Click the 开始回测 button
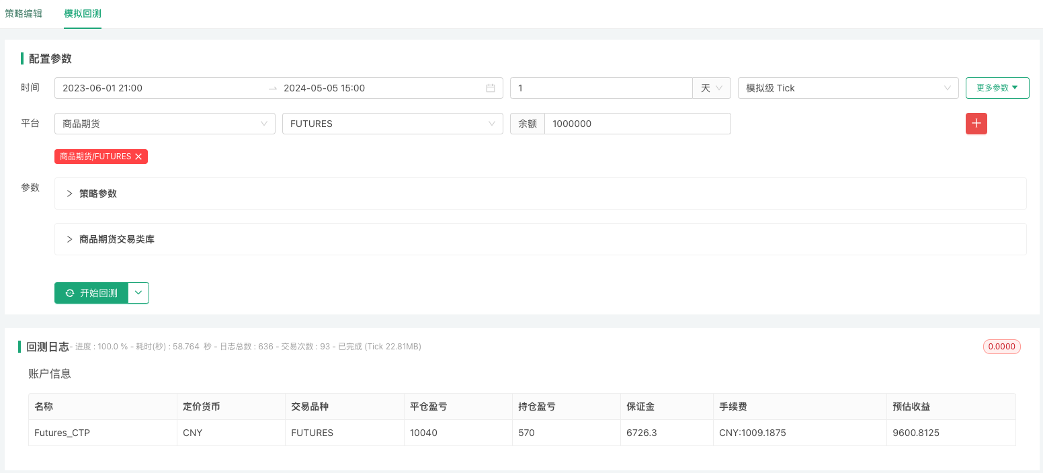Viewport: 1043px width, 473px height. [x=91, y=293]
